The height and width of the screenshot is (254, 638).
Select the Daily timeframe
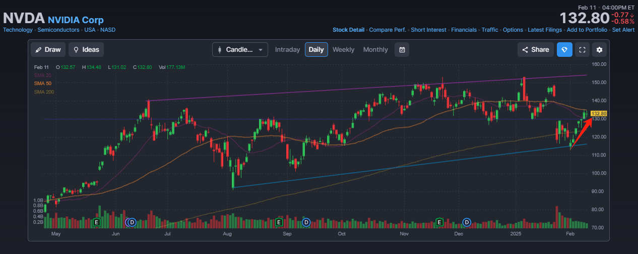pos(316,50)
